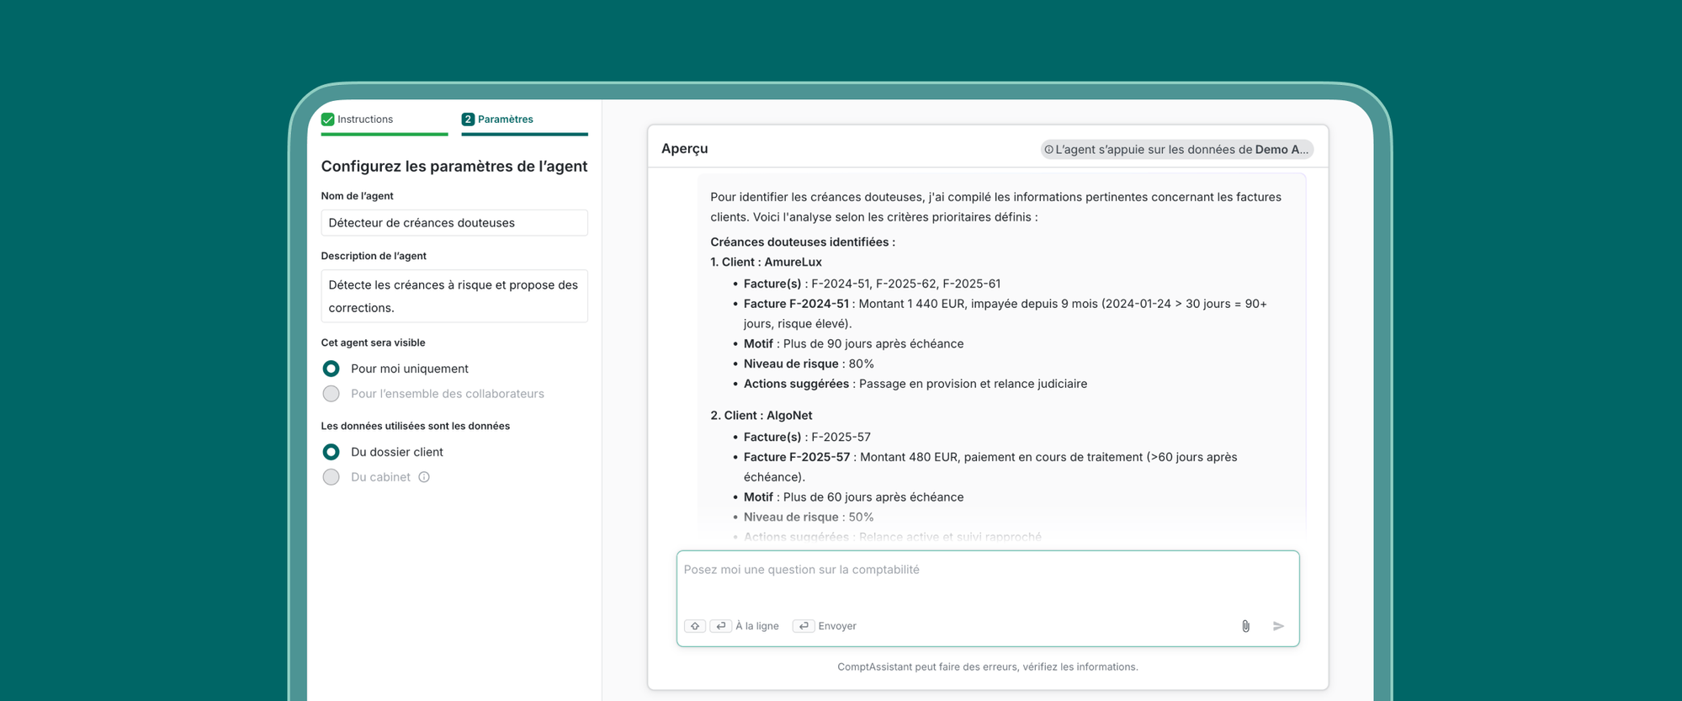Click the green checkmark icon on Instructions
1682x701 pixels.
click(328, 119)
